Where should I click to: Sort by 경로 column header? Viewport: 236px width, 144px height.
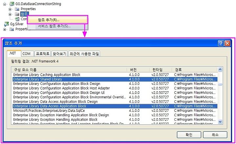[194, 70]
